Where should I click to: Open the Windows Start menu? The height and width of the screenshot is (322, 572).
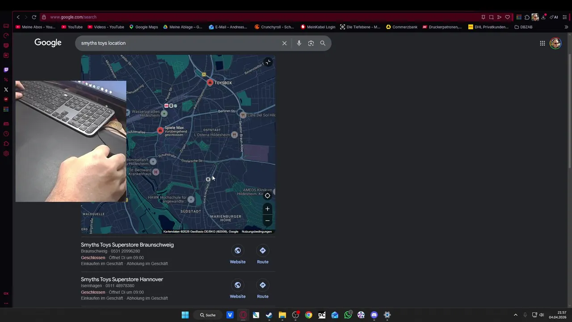(x=185, y=315)
